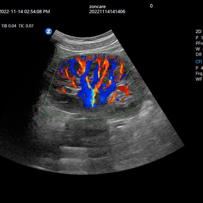The height and width of the screenshot is (203, 203).
Task: Select the 2D mode label
Action: 199,32
